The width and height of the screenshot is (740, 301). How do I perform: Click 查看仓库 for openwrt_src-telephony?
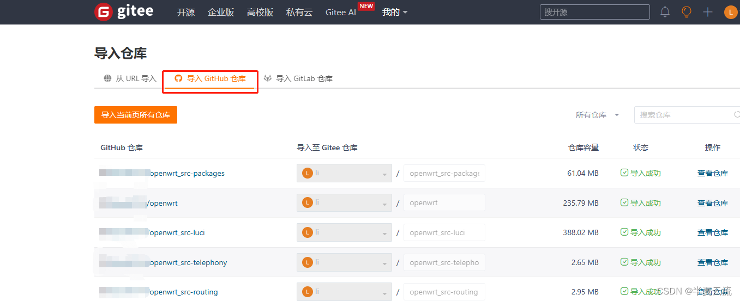713,262
